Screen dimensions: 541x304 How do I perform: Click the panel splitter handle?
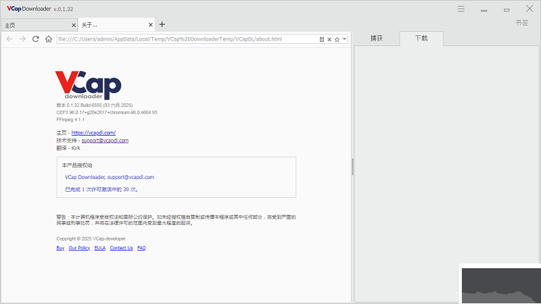tap(352, 167)
